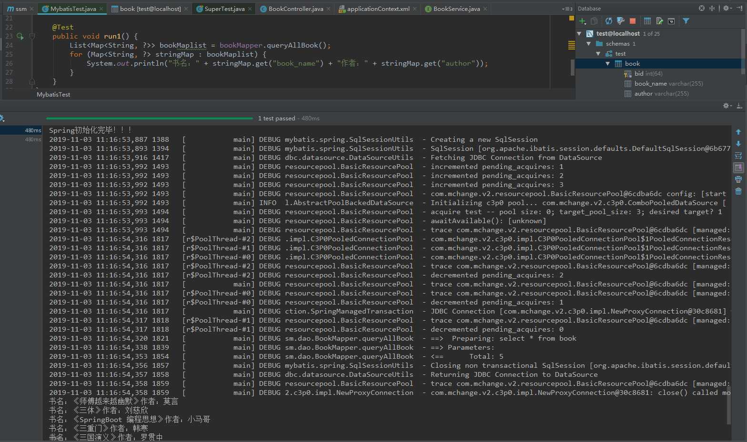Open the Database panel gear settings menu
The image size is (747, 442).
tap(727, 8)
